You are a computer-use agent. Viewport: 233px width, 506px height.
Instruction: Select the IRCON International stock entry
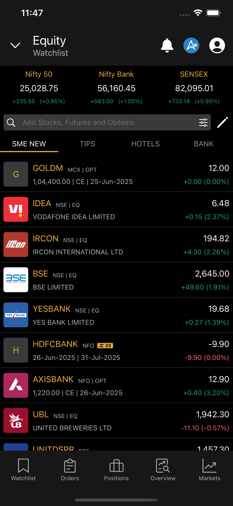pos(116,245)
